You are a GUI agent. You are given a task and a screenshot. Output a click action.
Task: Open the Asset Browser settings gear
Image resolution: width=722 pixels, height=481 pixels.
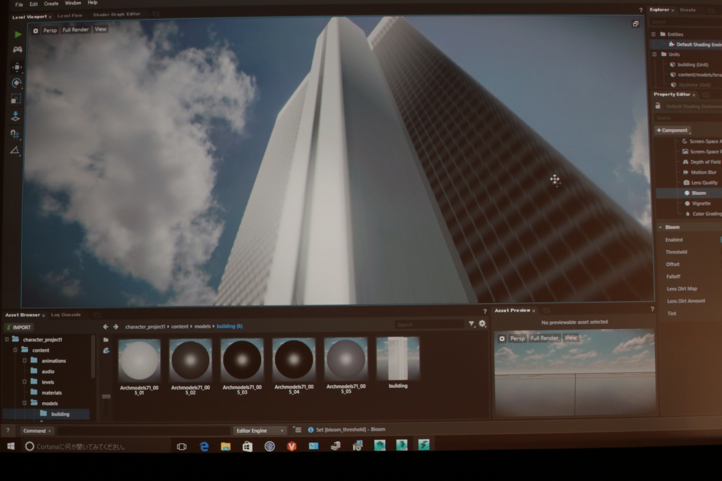tap(482, 323)
